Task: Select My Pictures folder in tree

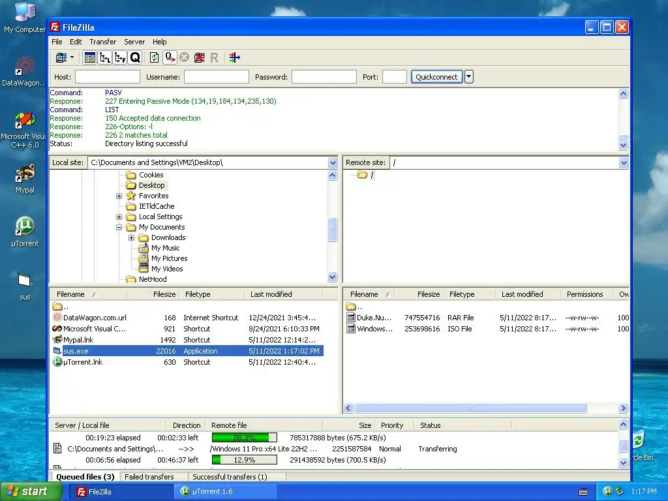Action: point(169,258)
